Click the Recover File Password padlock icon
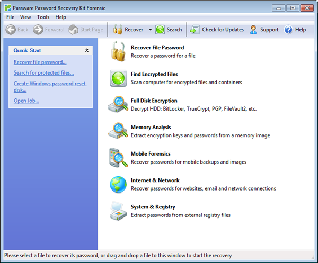The width and height of the screenshot is (318, 263). 118,51
